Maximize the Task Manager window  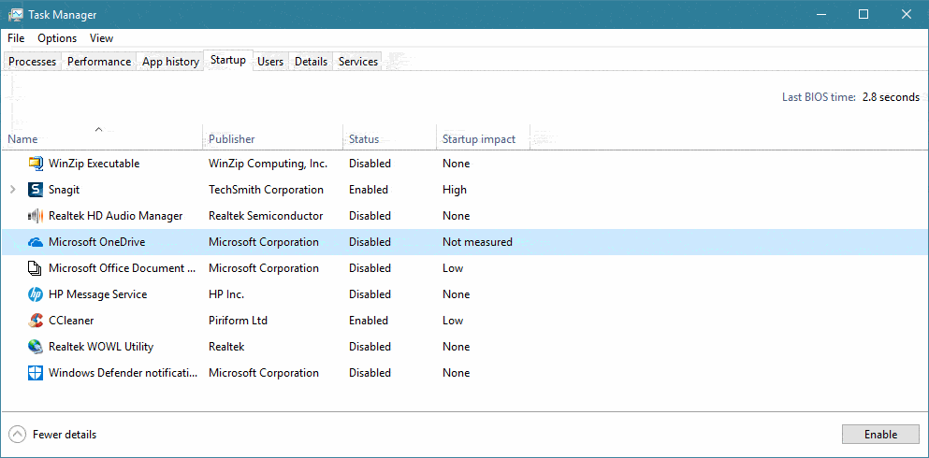[x=864, y=14]
